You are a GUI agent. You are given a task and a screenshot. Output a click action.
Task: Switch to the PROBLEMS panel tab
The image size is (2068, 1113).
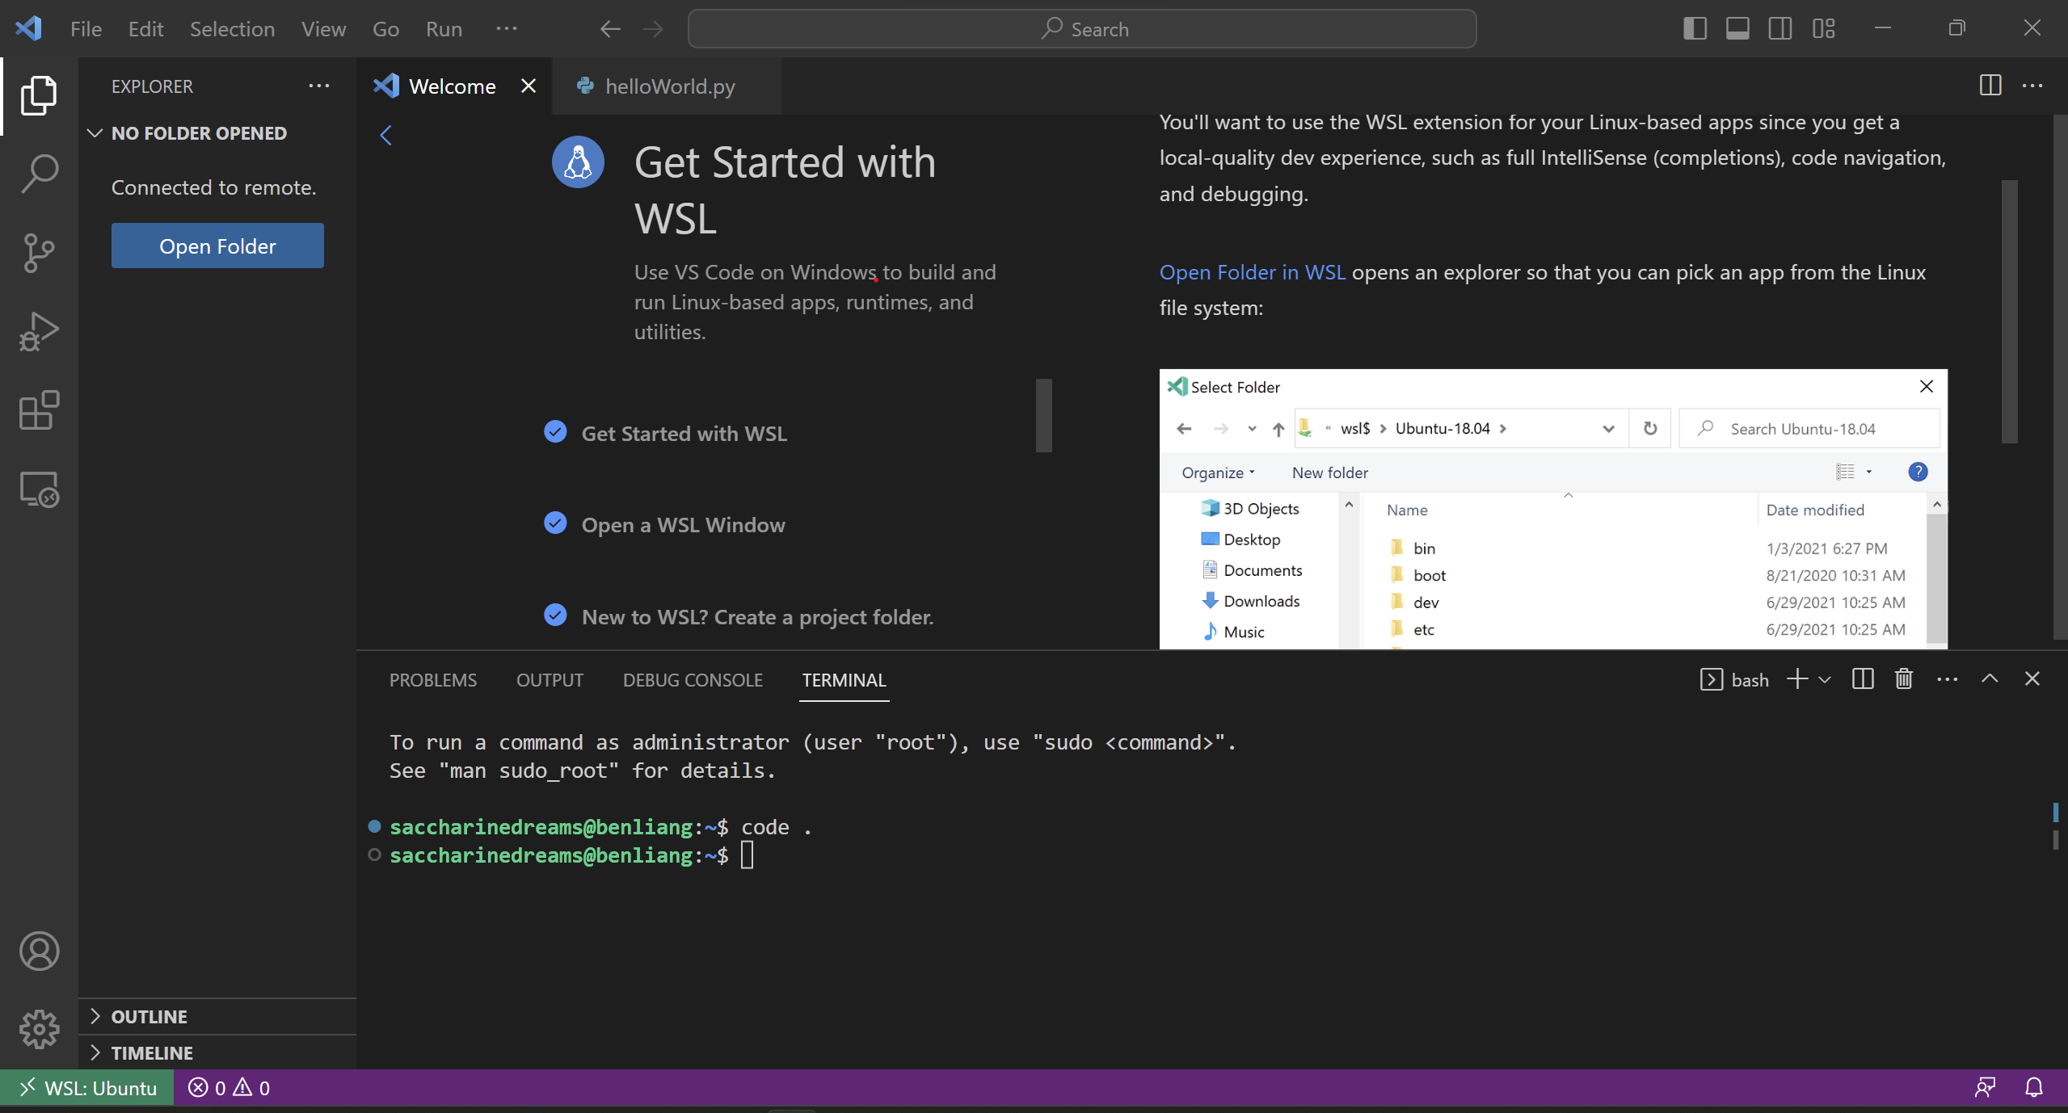[433, 680]
